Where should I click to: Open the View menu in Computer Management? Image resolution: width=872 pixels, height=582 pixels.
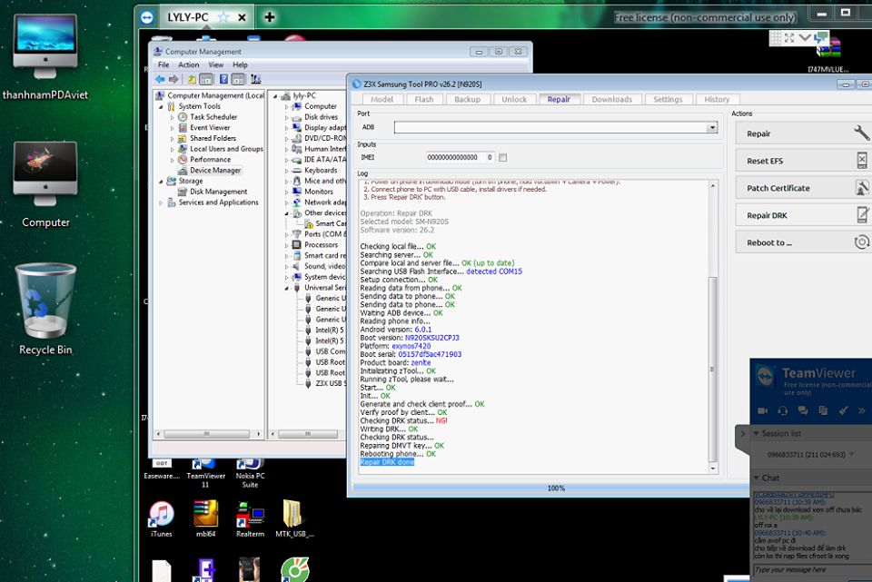click(216, 65)
